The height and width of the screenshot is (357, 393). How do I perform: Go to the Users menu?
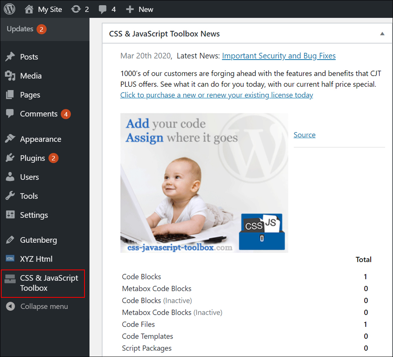[x=29, y=177]
